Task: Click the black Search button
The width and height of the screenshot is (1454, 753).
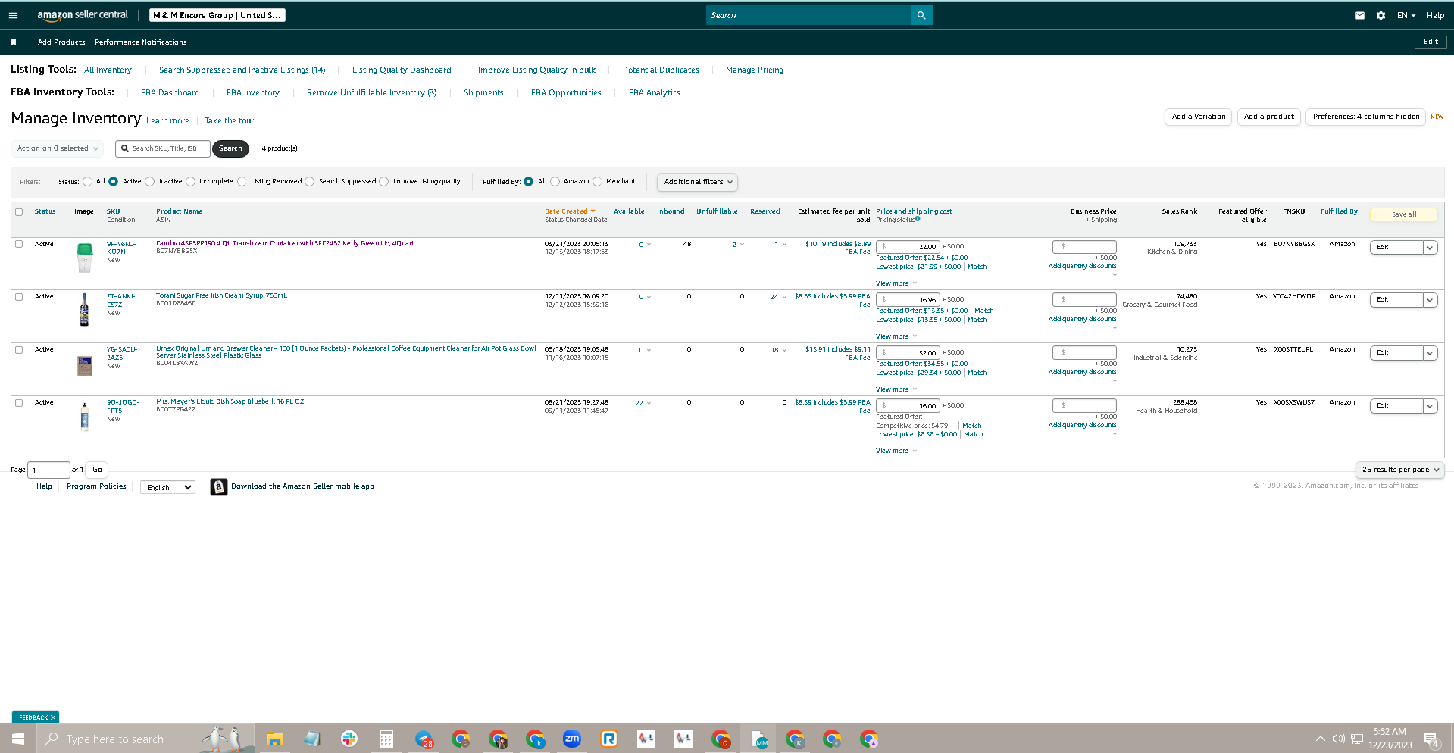Action: 230,148
